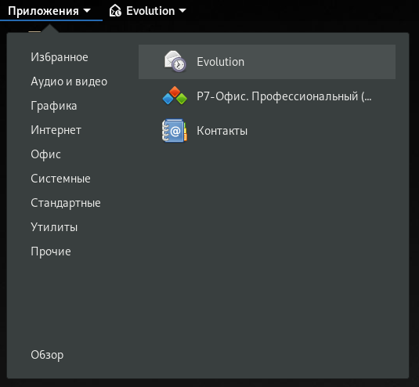Click the Evolution label in top bar
Screen dimensions: 419x387
point(150,11)
